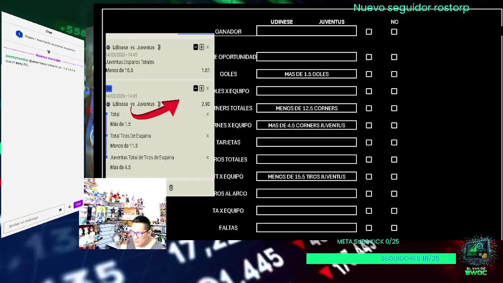The image size is (503, 283).
Task: Open chat settings gear icon
Action: (70, 207)
